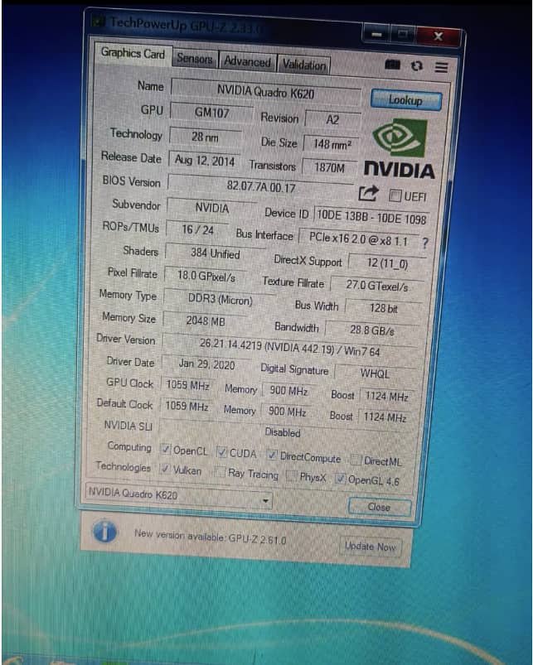Screen dimensions: 533x665
Task: Click the GPU-Z title bar icon
Action: click(99, 21)
